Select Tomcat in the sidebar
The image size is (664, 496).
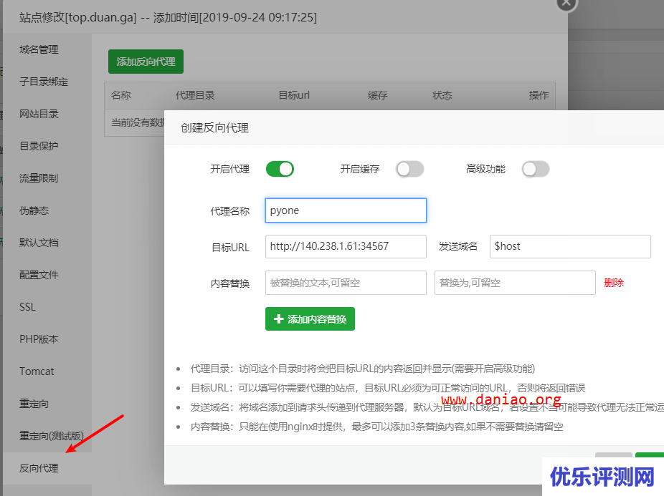(x=37, y=371)
